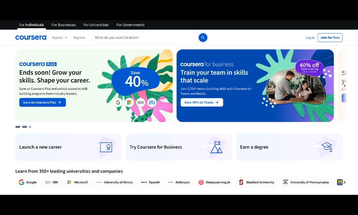Switch to the For Universities tab
The height and width of the screenshot is (215, 358).
(96, 25)
